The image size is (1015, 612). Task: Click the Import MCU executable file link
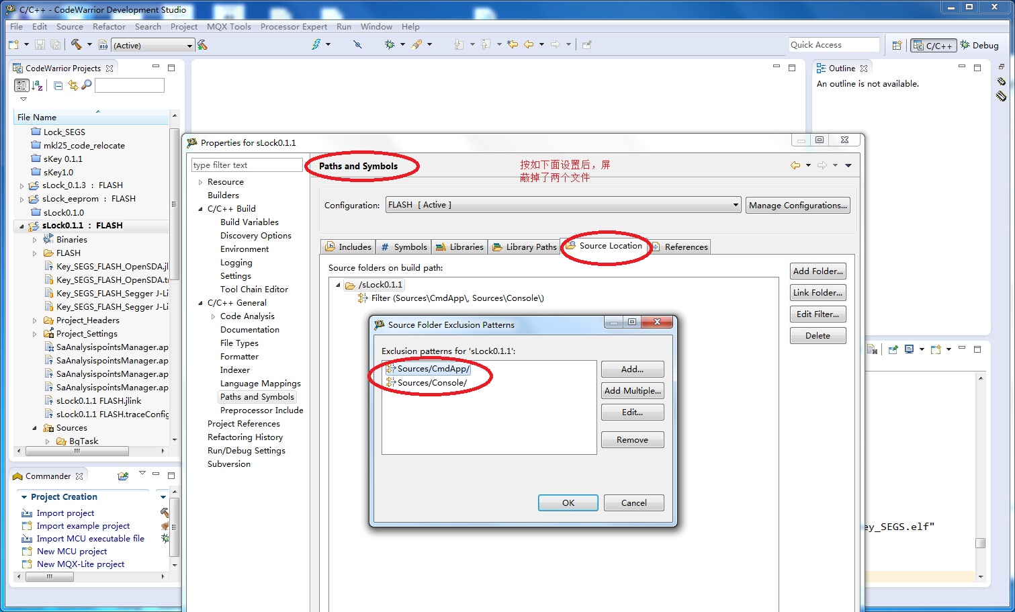tap(90, 539)
